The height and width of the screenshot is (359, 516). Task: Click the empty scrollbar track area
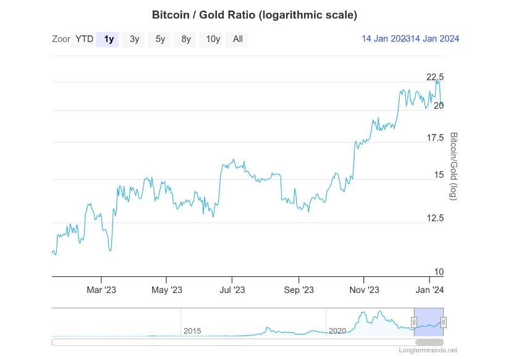pyautogui.click(x=233, y=342)
